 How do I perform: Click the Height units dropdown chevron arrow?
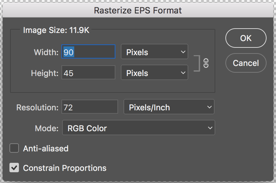(x=183, y=73)
